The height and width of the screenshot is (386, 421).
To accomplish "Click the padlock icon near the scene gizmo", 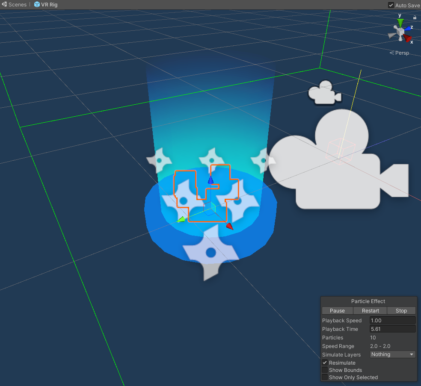I will coord(414,17).
